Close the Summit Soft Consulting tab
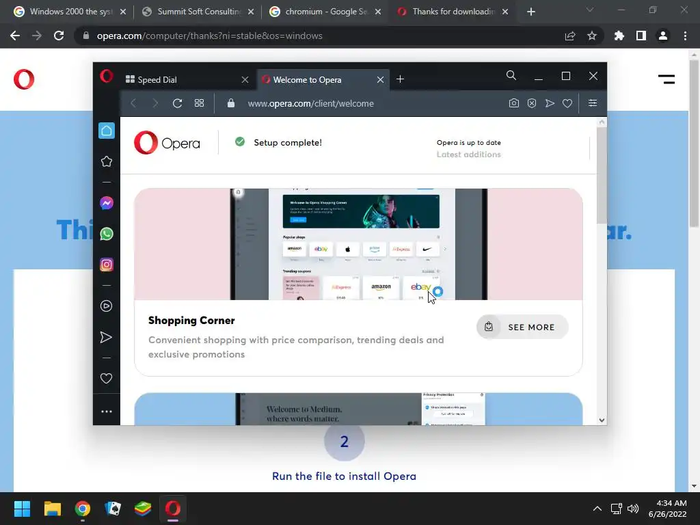 pyautogui.click(x=251, y=12)
